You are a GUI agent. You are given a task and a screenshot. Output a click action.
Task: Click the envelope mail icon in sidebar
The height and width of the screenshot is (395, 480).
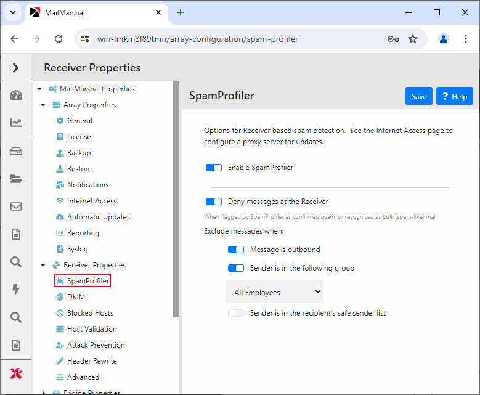pyautogui.click(x=16, y=206)
